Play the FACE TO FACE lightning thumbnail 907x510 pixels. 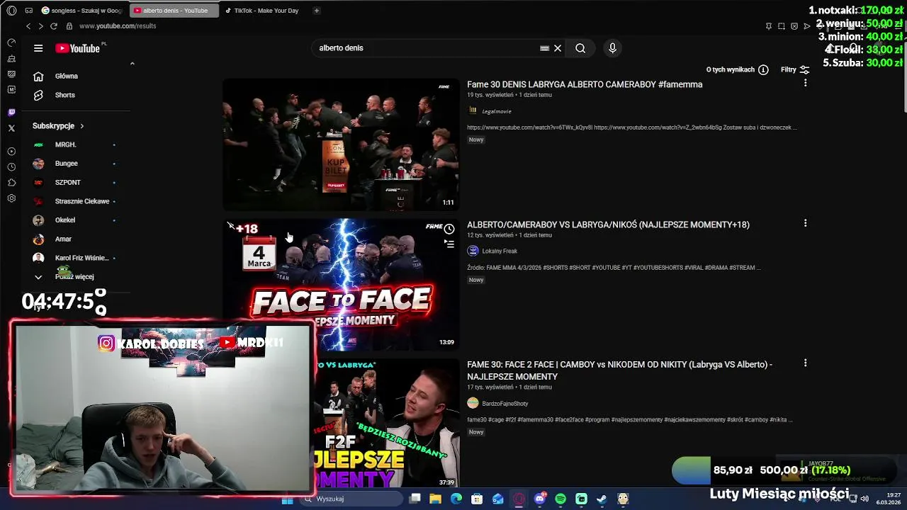pyautogui.click(x=341, y=285)
